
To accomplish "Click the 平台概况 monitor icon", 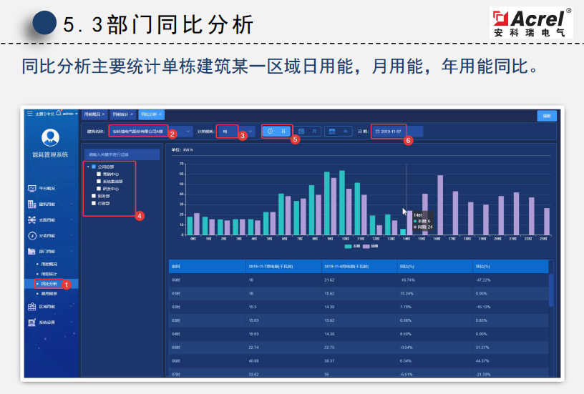I will point(32,189).
